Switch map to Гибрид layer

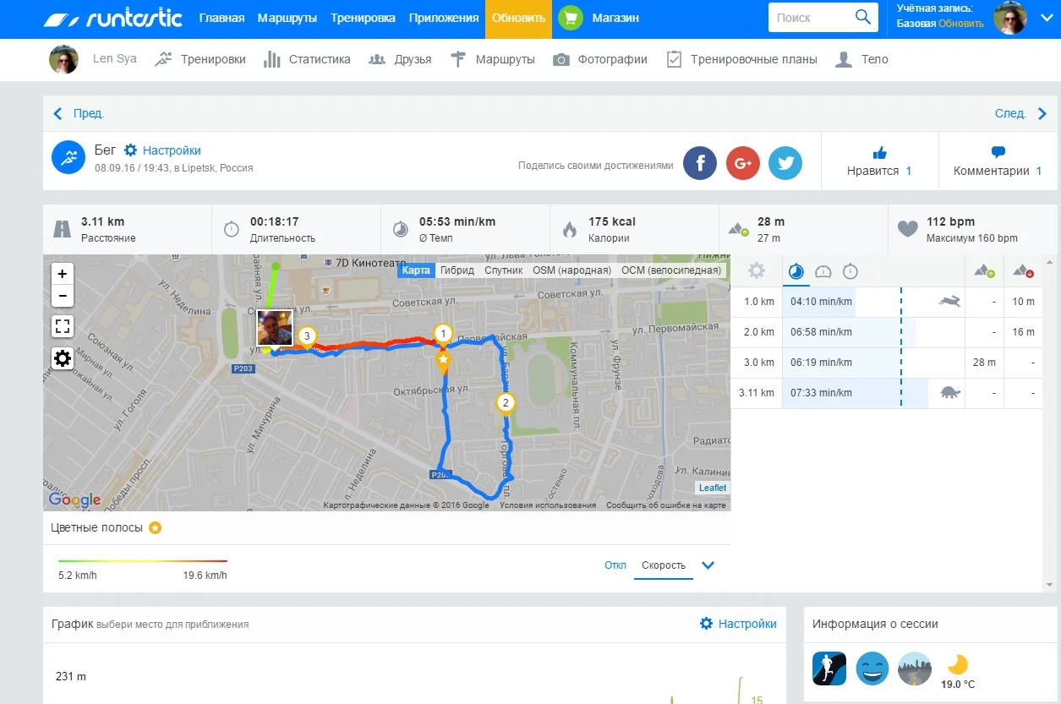coord(457,270)
